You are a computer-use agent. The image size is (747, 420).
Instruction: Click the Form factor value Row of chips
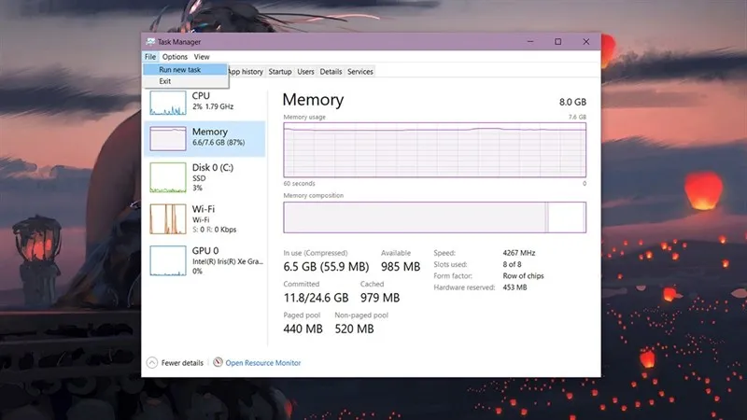click(523, 275)
